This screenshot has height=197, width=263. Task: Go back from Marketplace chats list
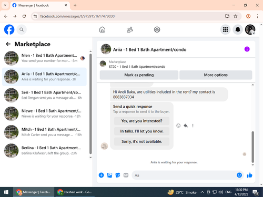(8, 44)
